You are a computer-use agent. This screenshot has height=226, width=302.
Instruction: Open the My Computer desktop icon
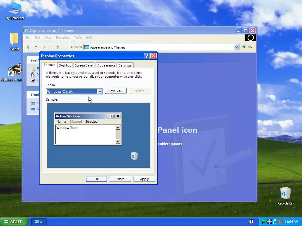(x=15, y=11)
